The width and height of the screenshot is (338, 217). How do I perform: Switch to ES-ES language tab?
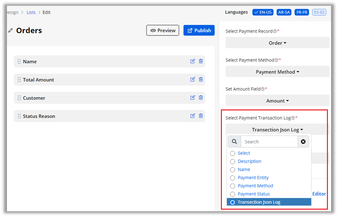coord(319,12)
